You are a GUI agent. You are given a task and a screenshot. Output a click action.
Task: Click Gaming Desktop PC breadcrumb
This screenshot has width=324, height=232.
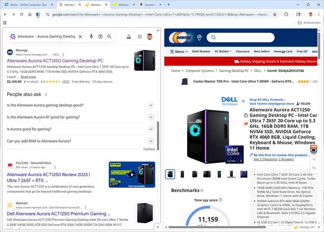point(234,71)
